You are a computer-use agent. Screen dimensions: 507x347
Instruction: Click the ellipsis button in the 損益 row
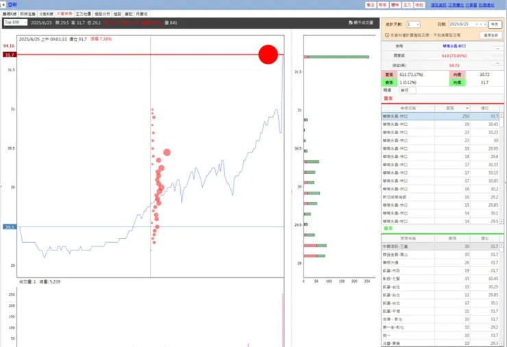tap(497, 63)
